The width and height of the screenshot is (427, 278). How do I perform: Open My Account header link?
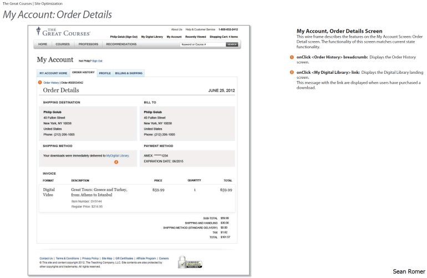(174, 37)
